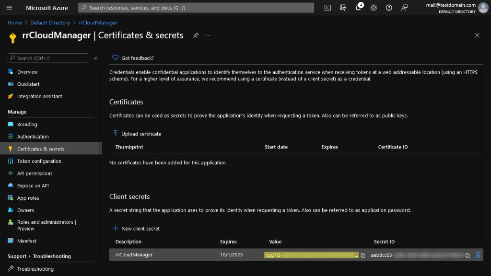Screen dimensions: 491x276
Task: Click the Start date column header
Action: 276,147
